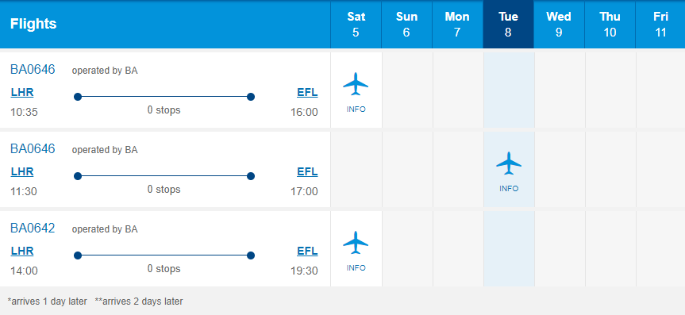The image size is (685, 315).
Task: Open INFO for the 10:35 BA0646 flight
Action: [x=356, y=109]
